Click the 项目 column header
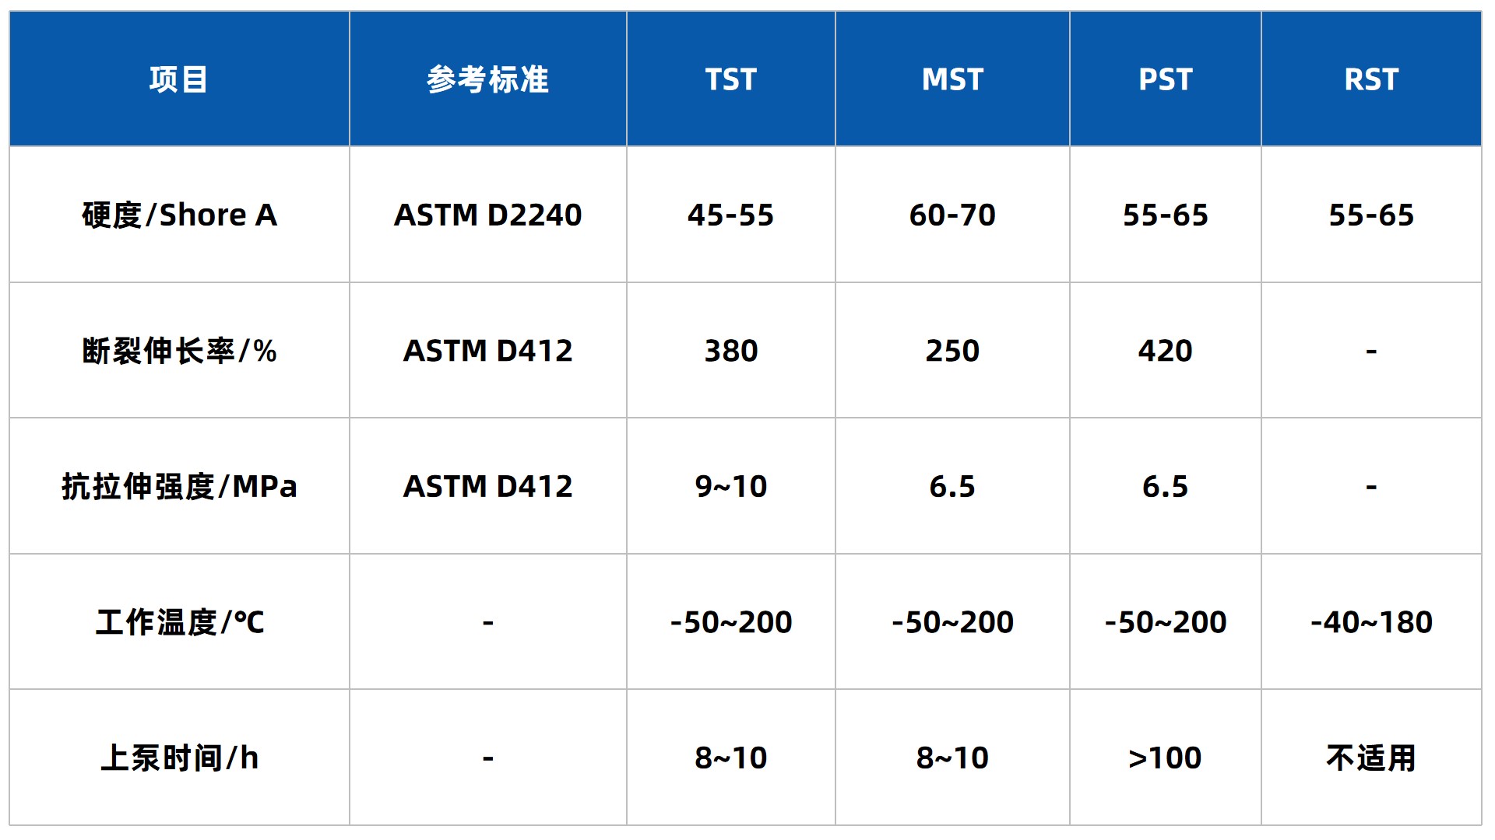This screenshot has height=840, width=1495. click(178, 79)
